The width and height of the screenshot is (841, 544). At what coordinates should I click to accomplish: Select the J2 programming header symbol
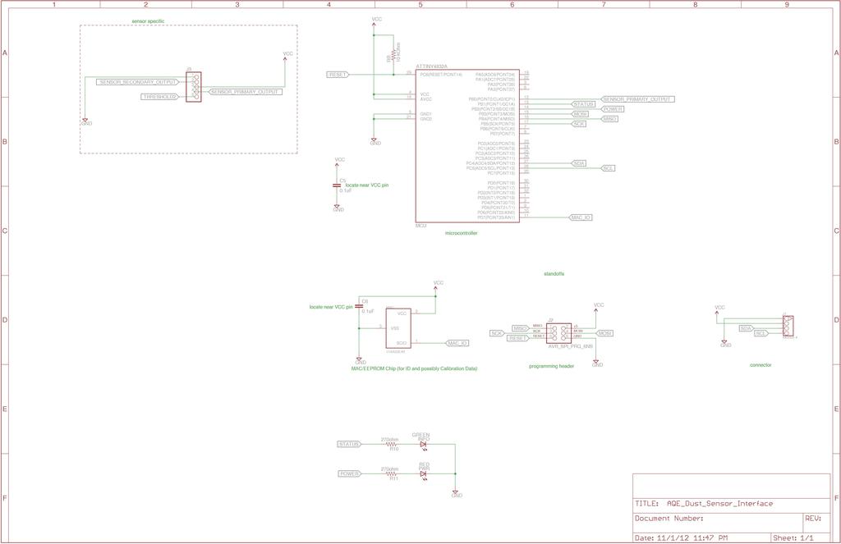coord(558,333)
